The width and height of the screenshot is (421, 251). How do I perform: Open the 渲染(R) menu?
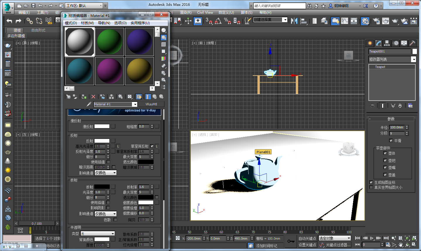point(185,12)
